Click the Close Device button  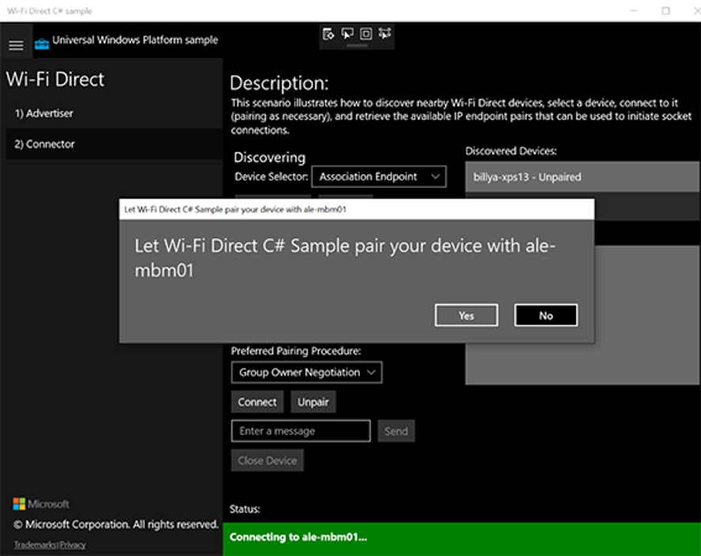coord(267,460)
